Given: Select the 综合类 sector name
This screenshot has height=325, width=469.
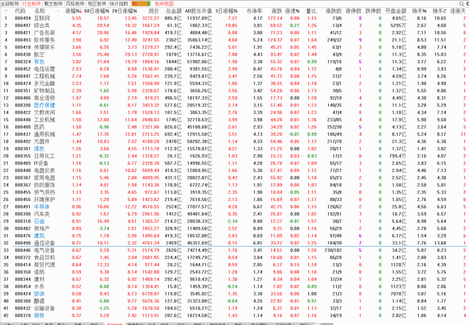Looking at the screenshot, I should (x=42, y=26).
